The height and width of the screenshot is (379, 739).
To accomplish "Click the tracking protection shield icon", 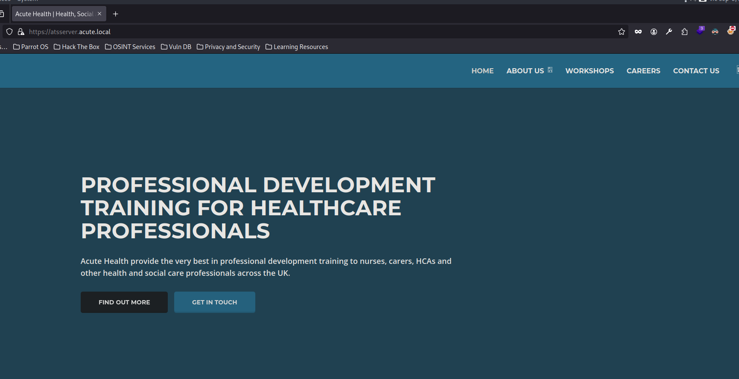I will click(x=9, y=32).
